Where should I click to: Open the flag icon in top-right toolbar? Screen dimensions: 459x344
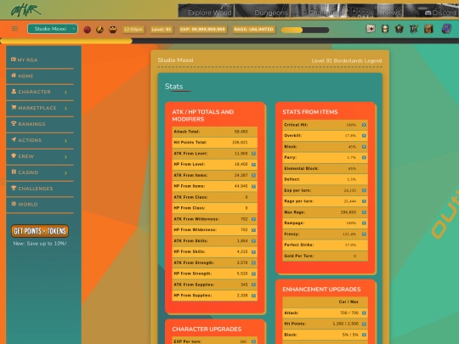pos(371,29)
